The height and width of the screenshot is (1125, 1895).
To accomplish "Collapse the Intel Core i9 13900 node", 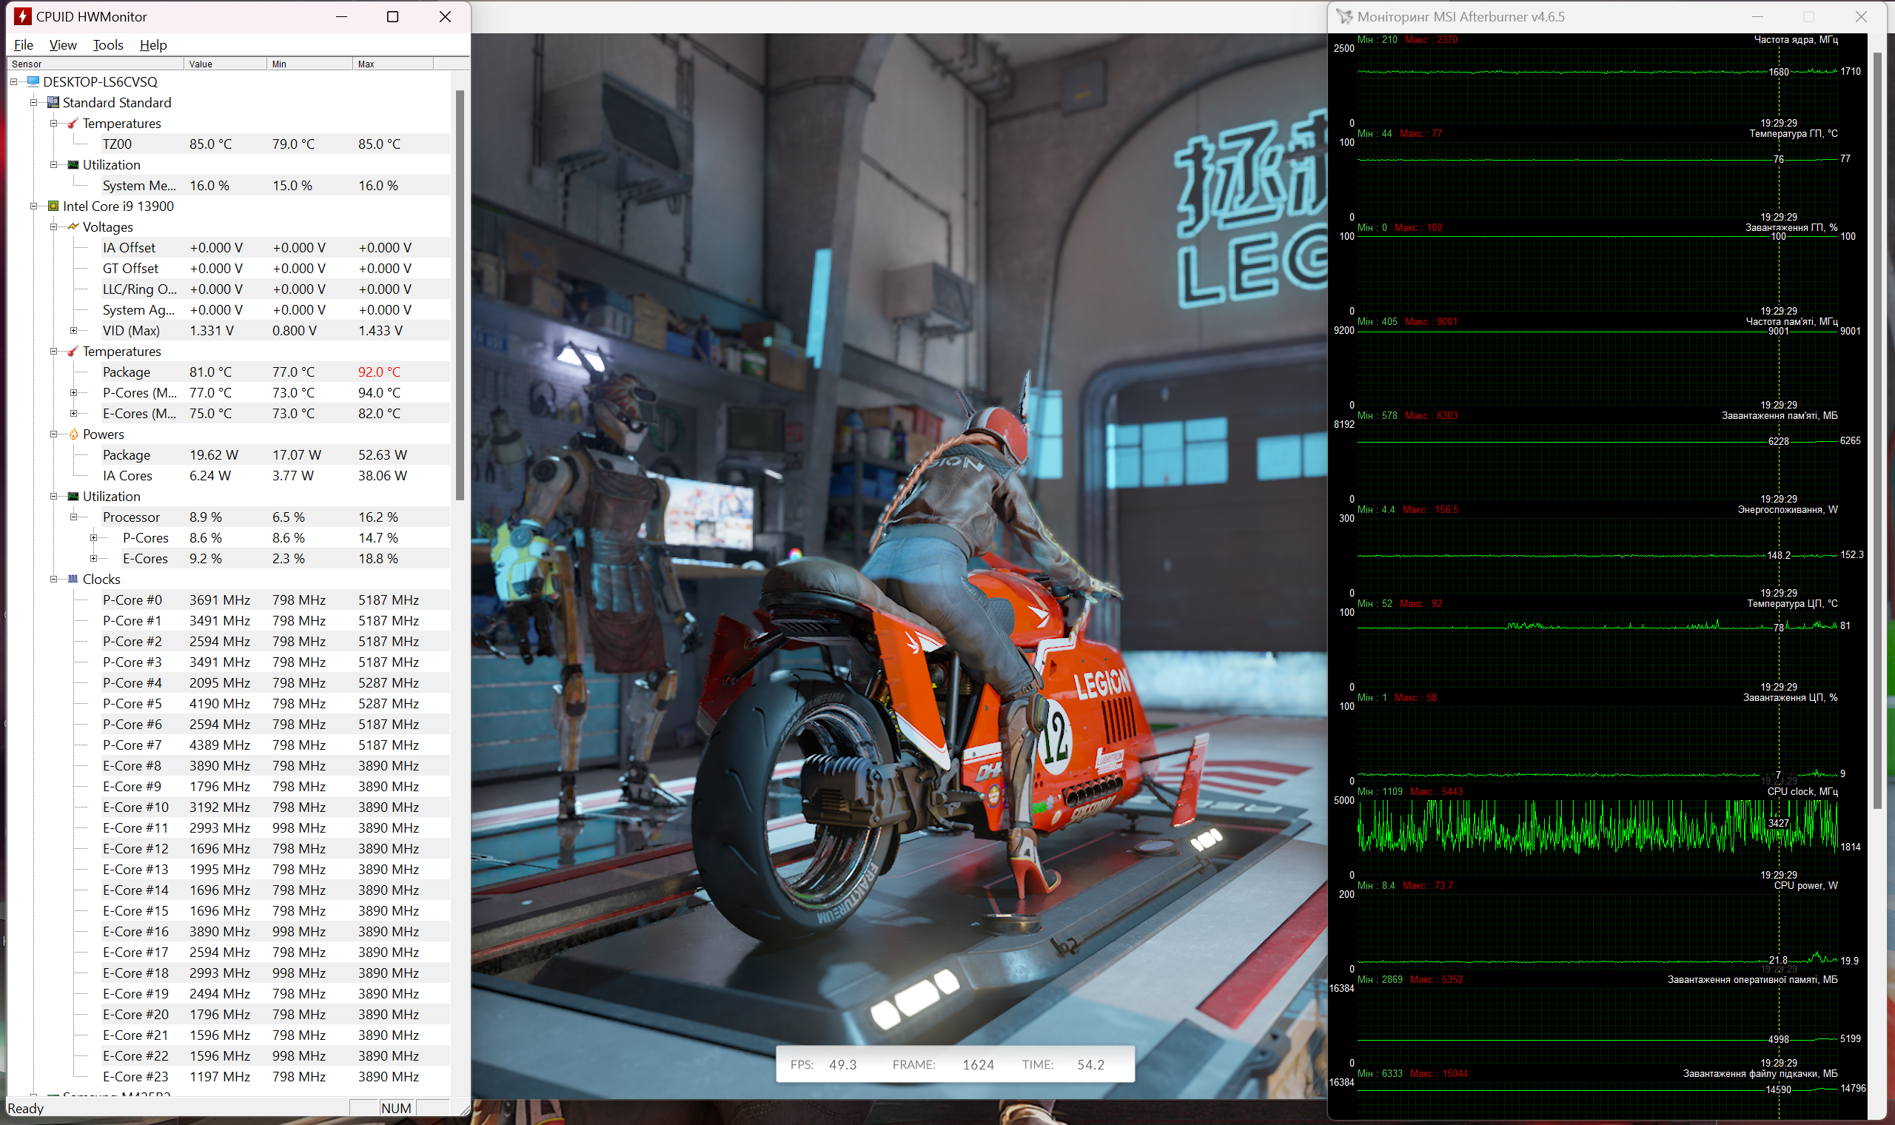I will 33,206.
